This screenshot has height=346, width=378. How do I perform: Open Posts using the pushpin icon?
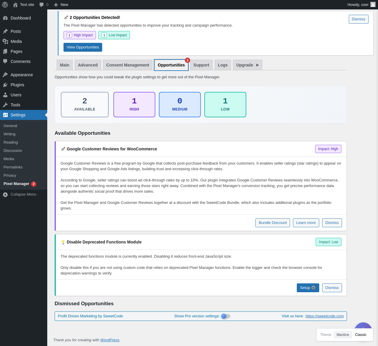click(x=5, y=31)
